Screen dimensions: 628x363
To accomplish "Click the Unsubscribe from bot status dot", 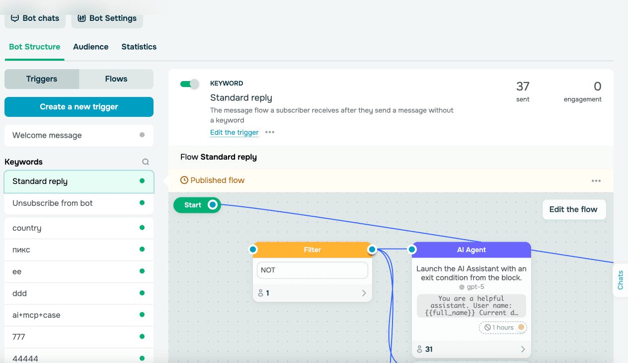I will [x=142, y=203].
